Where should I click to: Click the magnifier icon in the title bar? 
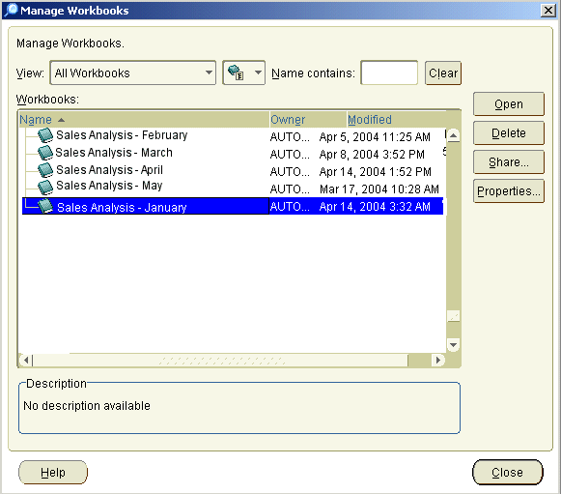pyautogui.click(x=11, y=10)
